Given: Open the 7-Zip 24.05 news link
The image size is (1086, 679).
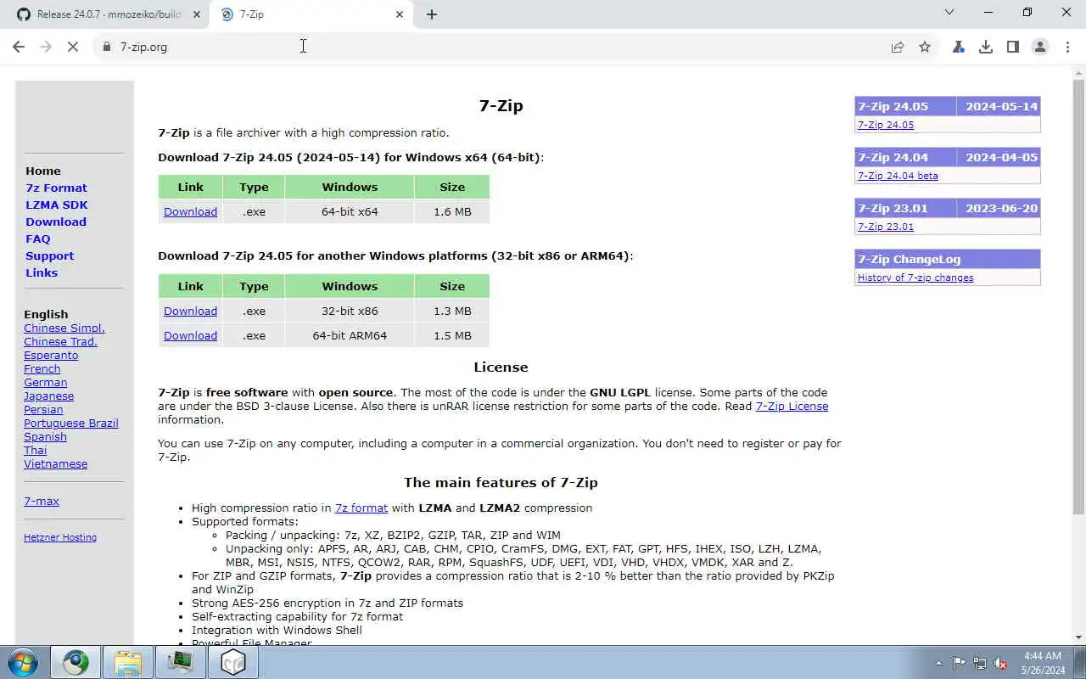Looking at the screenshot, I should click(x=886, y=125).
